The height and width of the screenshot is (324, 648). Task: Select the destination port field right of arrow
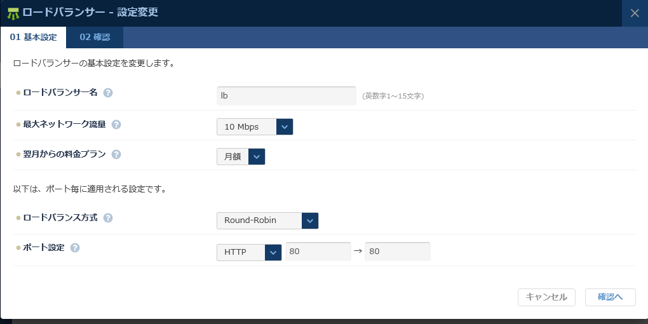398,252
